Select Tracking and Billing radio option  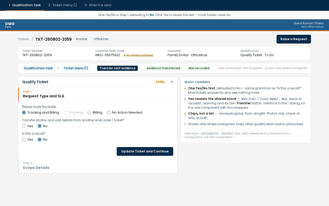coord(41,113)
